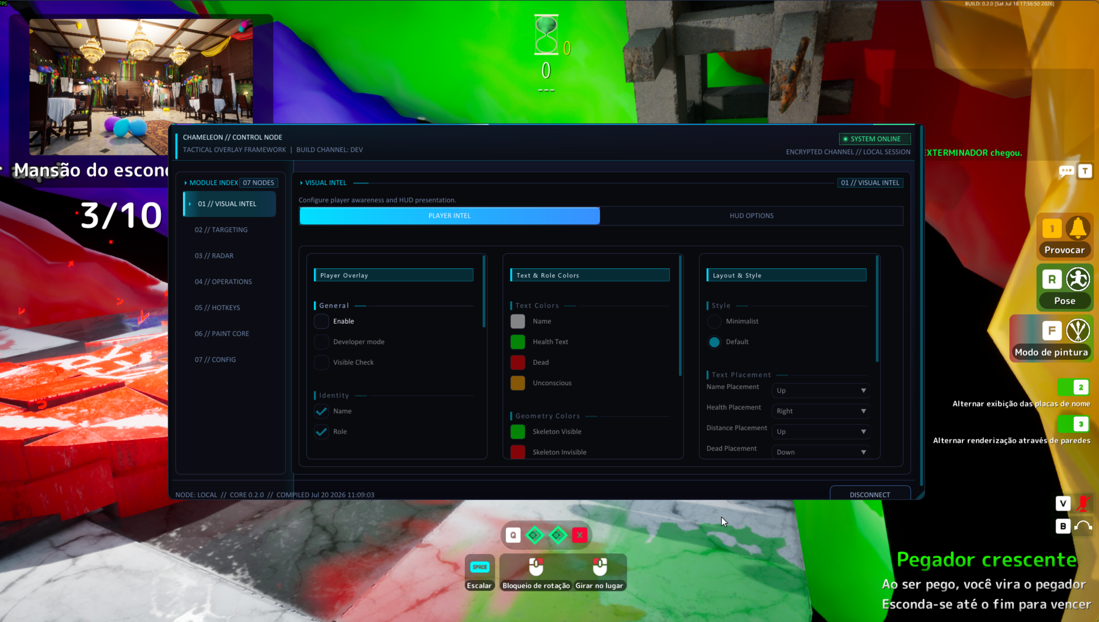Click the DISCONNECT button
This screenshot has height=622, width=1099.
point(870,494)
